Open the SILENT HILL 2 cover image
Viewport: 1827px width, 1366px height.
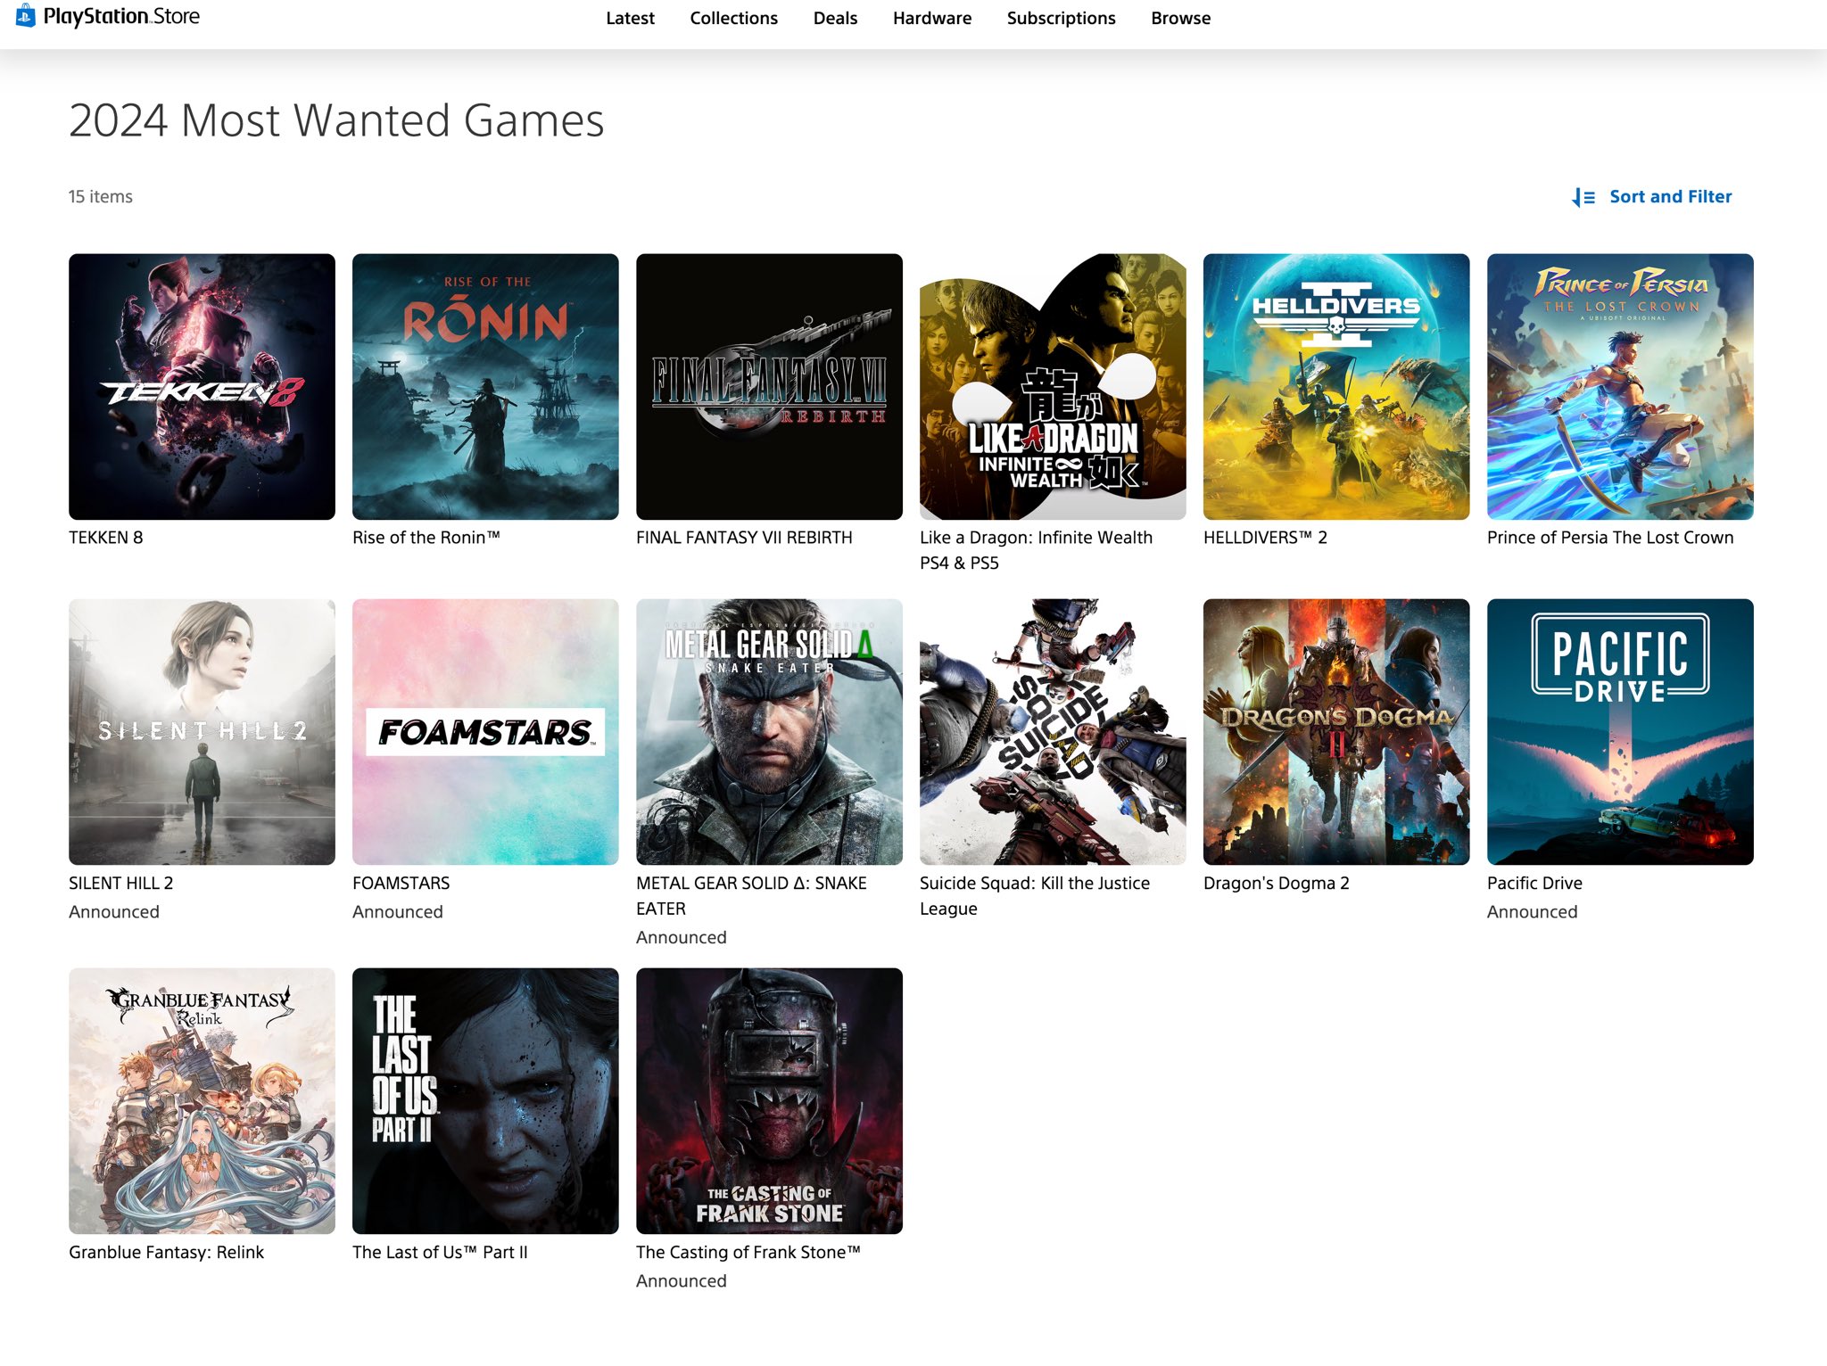[x=202, y=732]
